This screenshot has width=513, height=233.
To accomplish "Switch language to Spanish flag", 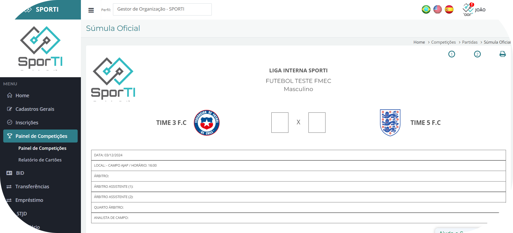I will 449,9.
